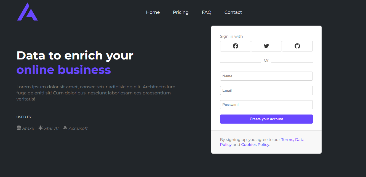
Task: Sign in with Twitter icon
Action: click(266, 46)
